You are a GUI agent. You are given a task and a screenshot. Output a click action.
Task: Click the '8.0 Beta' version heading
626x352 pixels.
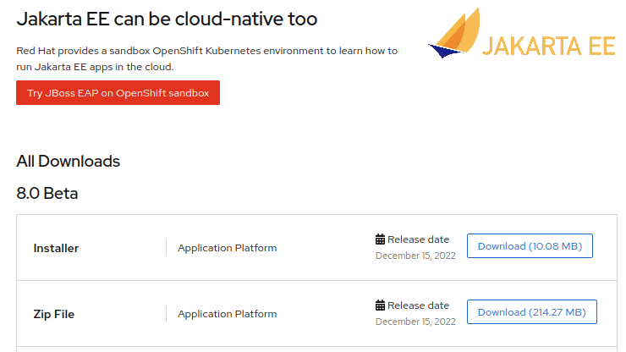(x=47, y=194)
